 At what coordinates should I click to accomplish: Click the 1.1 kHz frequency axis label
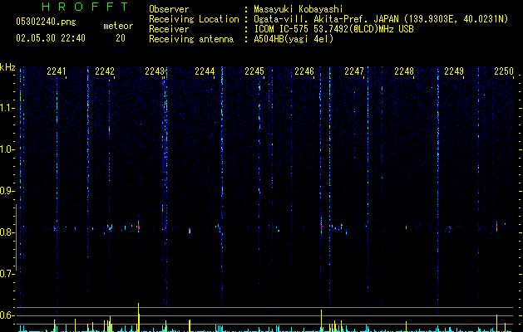click(7, 108)
